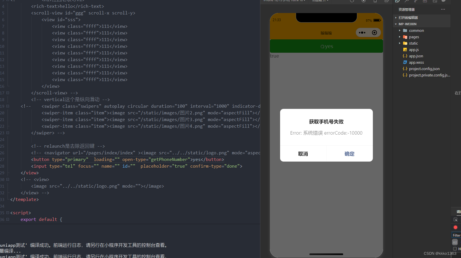Click the project.private.config.js file icon
This screenshot has height=258, width=461.
point(405,75)
